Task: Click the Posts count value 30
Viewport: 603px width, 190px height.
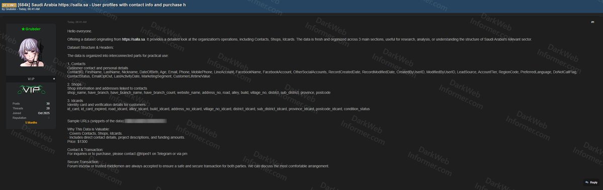Action: pyautogui.click(x=48, y=104)
